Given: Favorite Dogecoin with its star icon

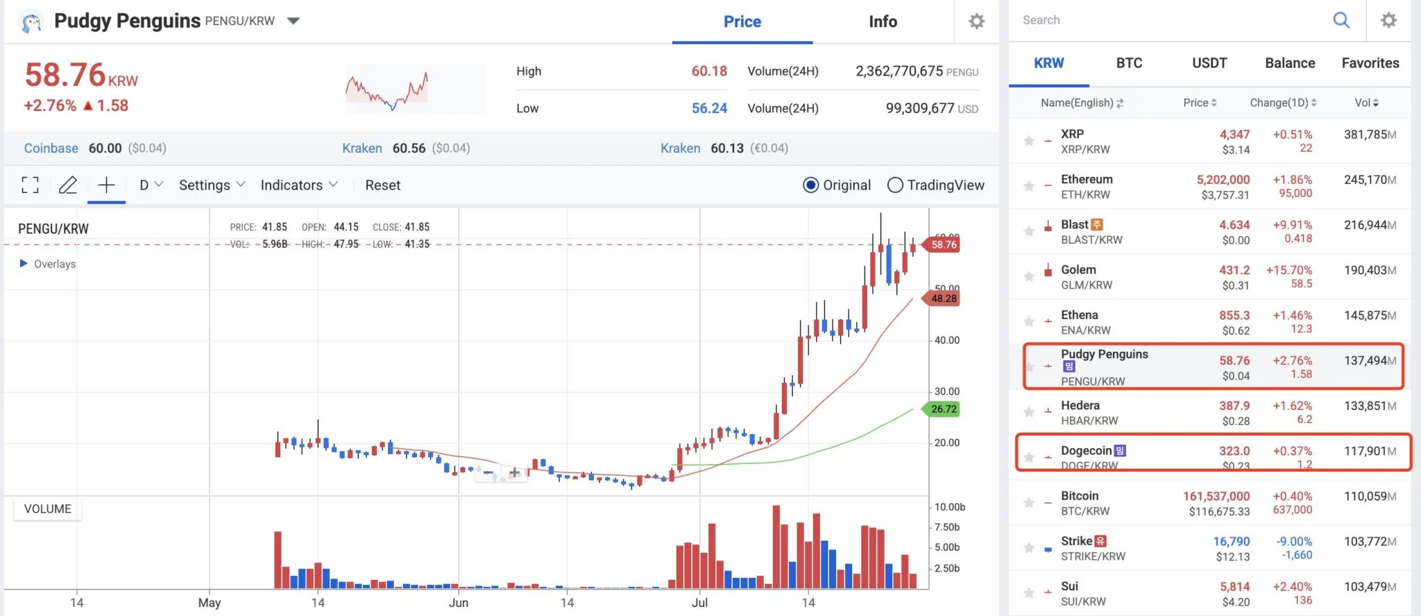Looking at the screenshot, I should 1029,458.
